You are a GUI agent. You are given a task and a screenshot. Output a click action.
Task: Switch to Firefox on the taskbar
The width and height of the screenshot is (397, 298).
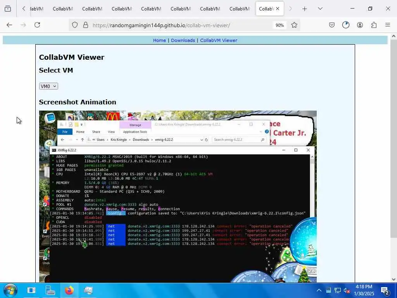69,290
